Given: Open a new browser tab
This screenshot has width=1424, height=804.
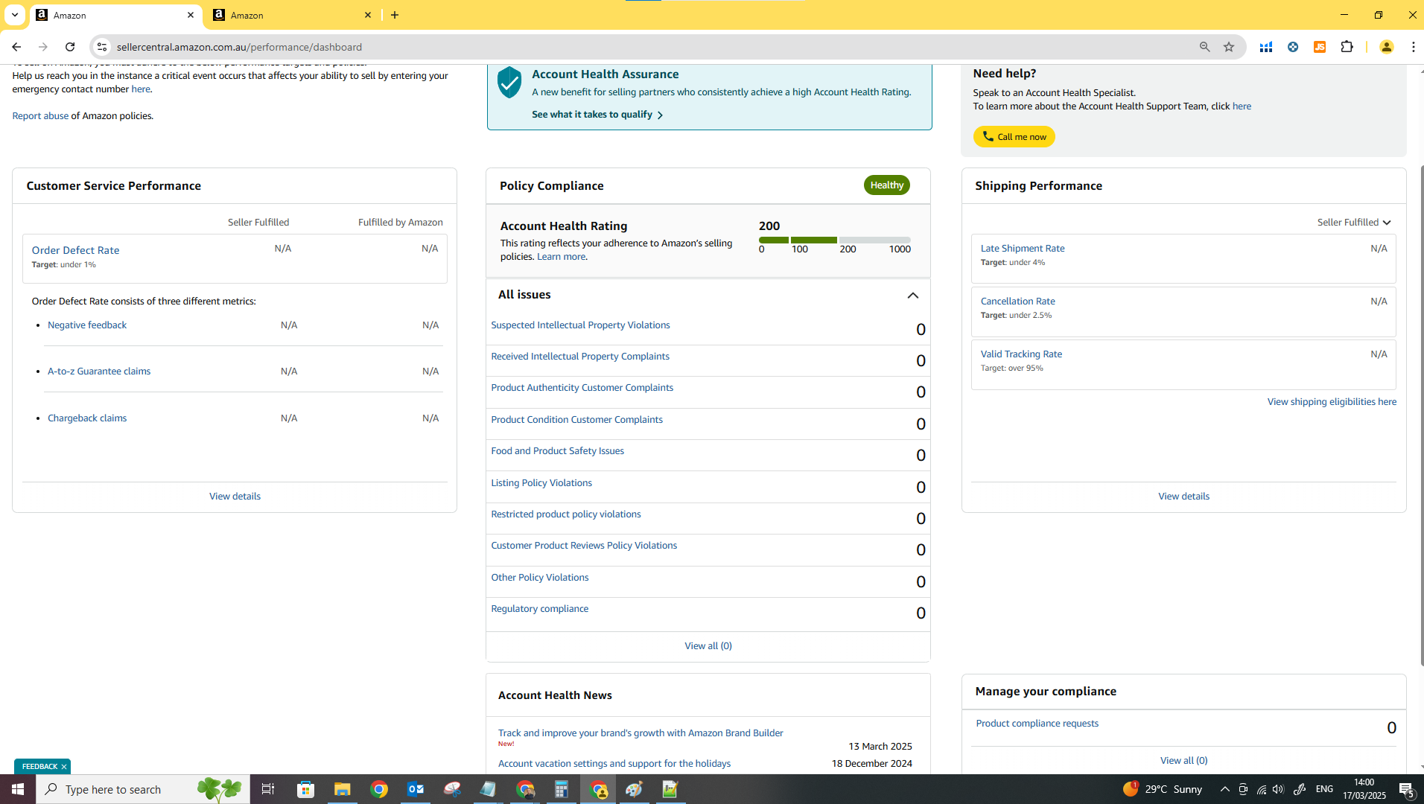Looking at the screenshot, I should click(395, 15).
